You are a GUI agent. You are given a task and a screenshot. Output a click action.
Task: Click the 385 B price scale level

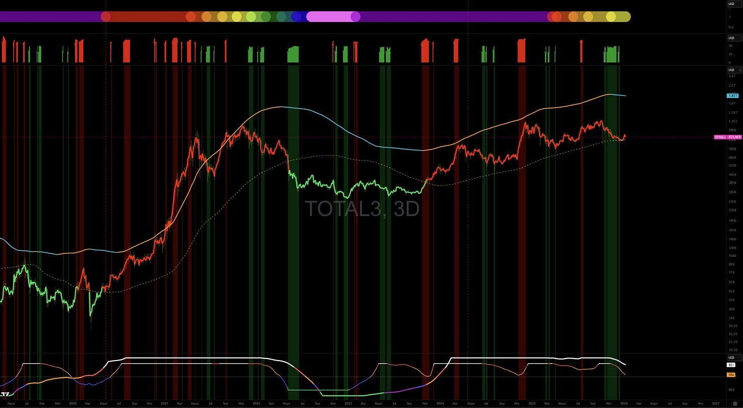[x=732, y=183]
